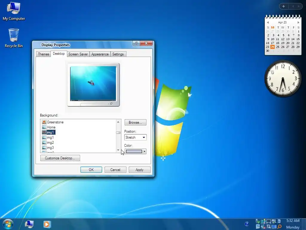The image size is (306, 230).
Task: Open the Position dropdown showing Stretch
Action: [135, 137]
